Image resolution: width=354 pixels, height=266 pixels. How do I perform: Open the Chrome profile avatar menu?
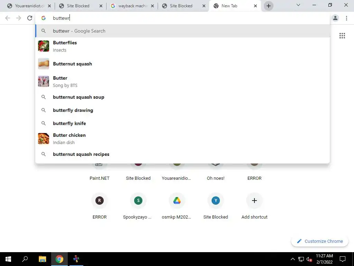[335, 18]
